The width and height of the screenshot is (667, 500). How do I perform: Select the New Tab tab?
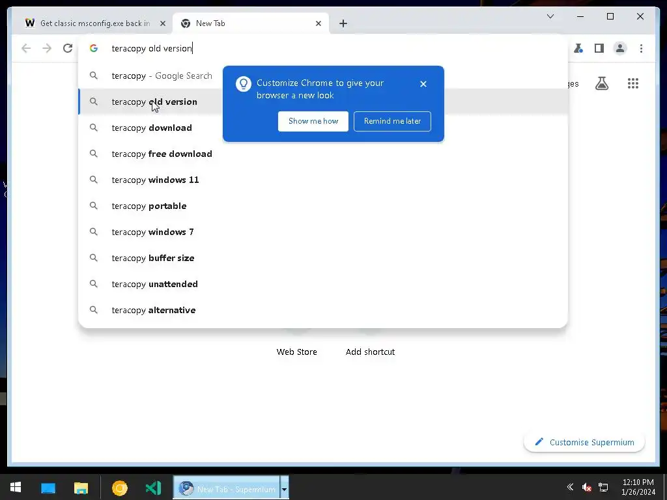pos(251,23)
